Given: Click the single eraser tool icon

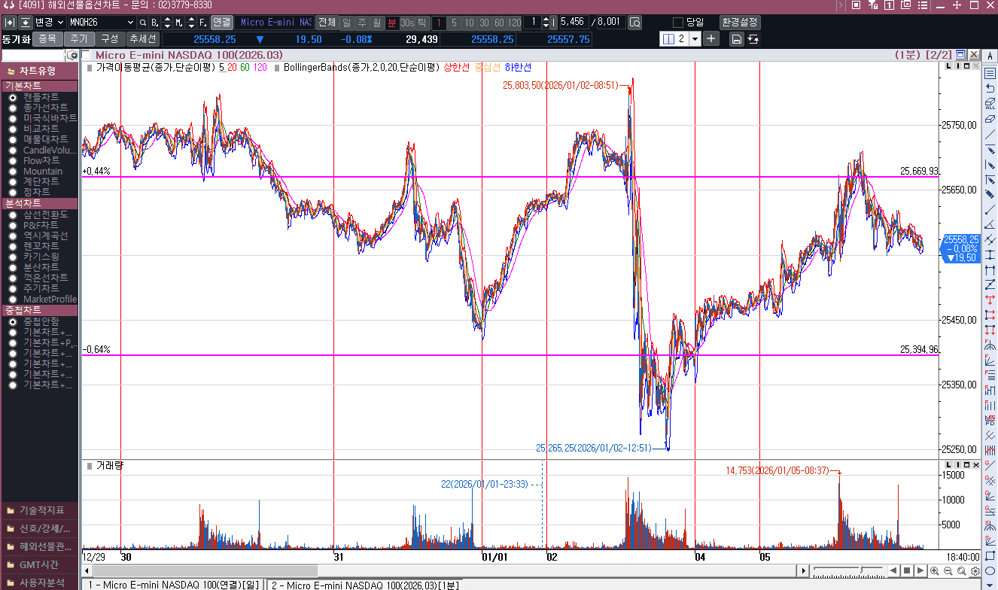Looking at the screenshot, I should click(990, 119).
